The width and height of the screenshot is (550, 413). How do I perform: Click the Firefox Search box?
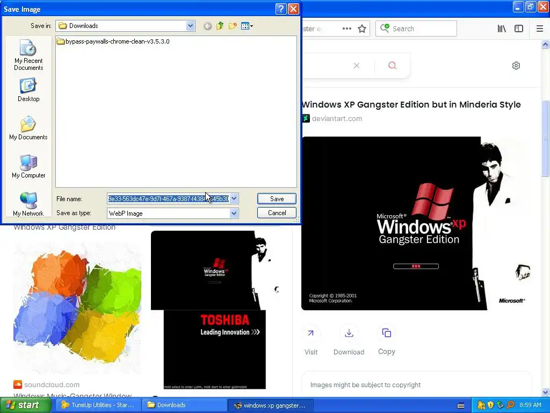pos(416,29)
